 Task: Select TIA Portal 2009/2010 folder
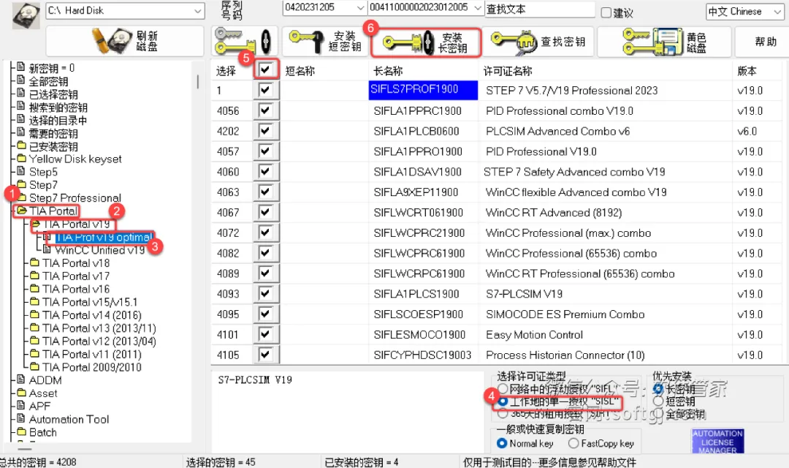click(91, 367)
